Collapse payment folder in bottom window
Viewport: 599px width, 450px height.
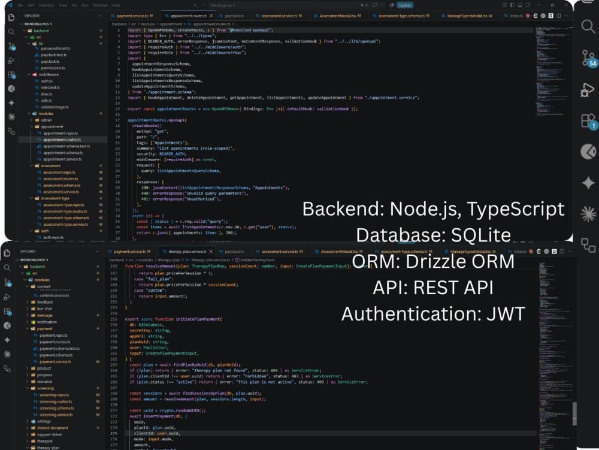click(x=28, y=328)
